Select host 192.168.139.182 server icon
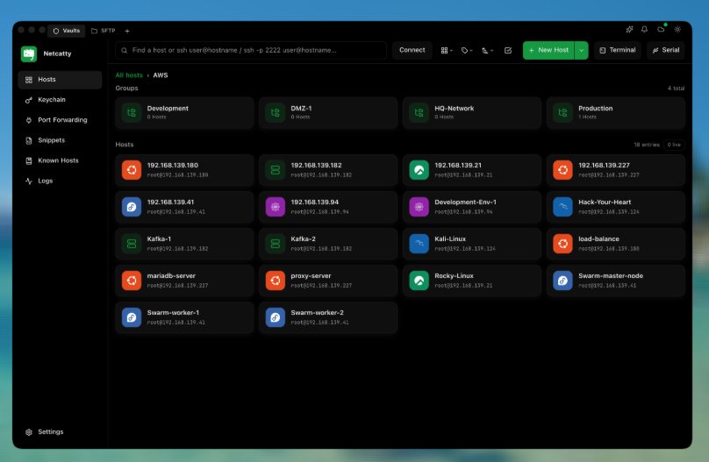 click(276, 170)
